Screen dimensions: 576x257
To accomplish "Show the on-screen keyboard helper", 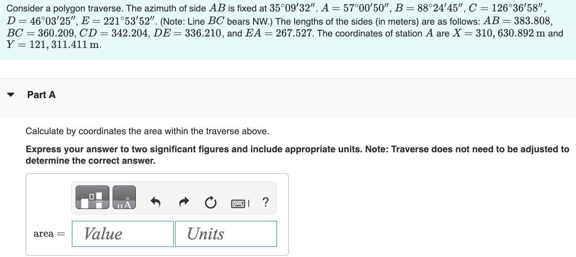I will (x=237, y=202).
